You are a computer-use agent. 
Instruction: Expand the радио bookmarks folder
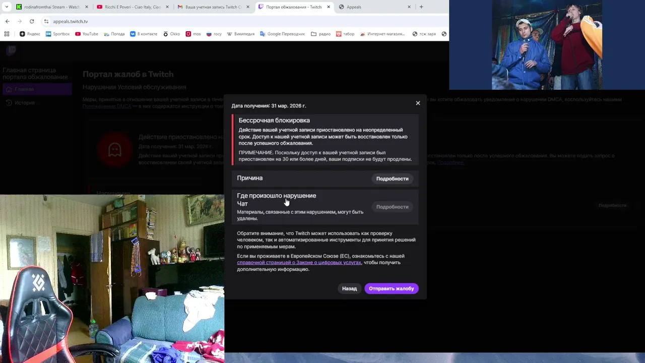[x=320, y=34]
